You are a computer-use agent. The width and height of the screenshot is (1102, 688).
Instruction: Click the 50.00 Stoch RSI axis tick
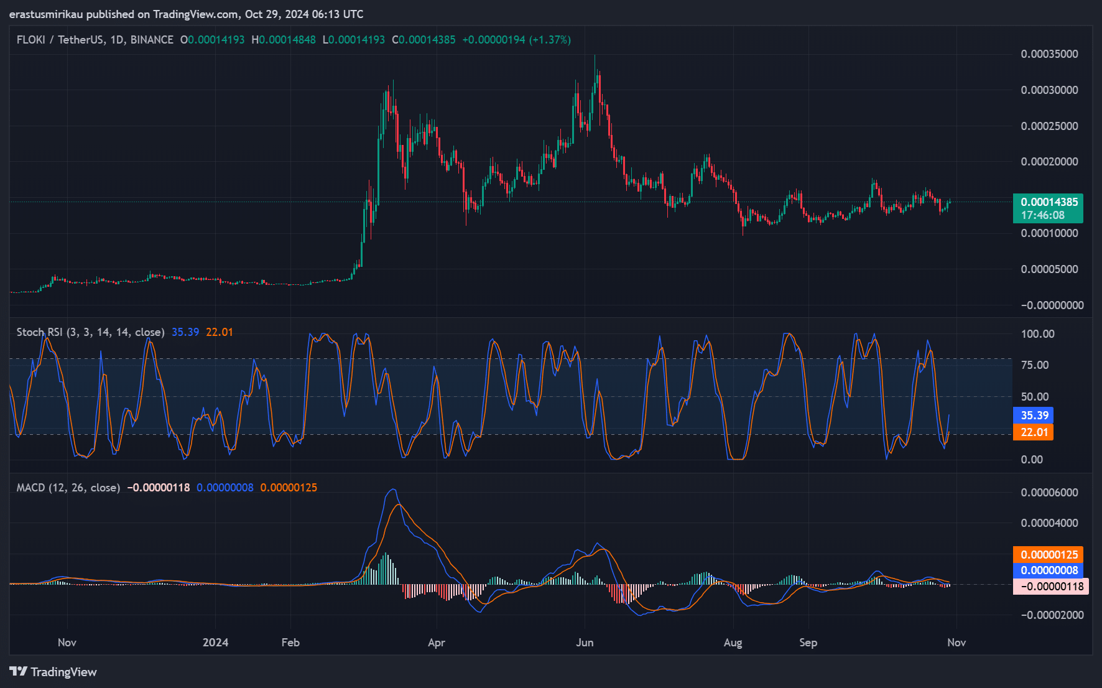pos(1035,397)
